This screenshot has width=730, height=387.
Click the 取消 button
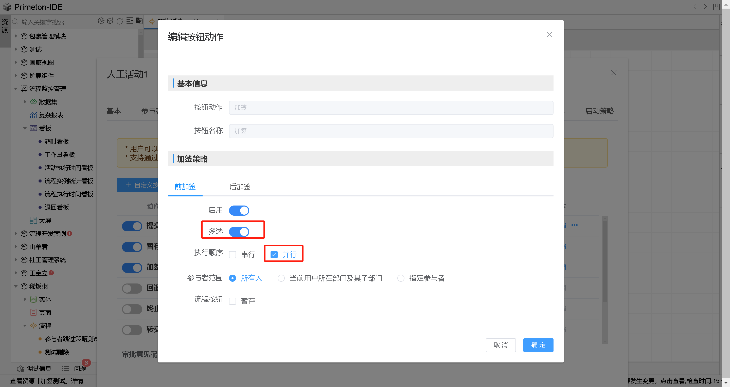pos(501,345)
